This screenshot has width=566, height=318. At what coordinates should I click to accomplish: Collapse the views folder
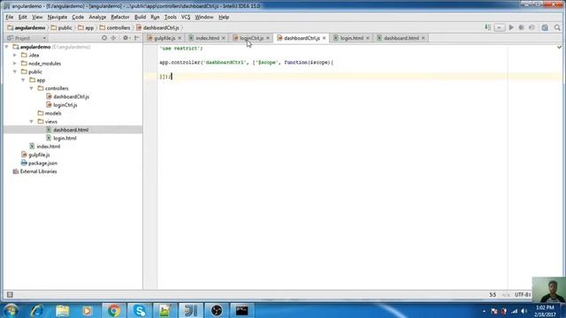[32, 122]
